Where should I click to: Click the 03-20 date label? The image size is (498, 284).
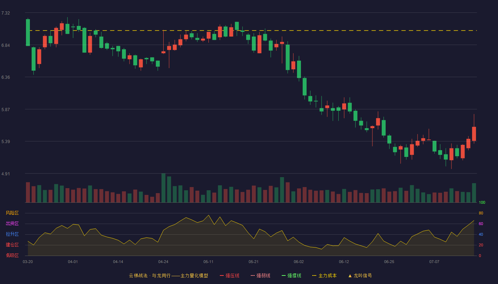click(28, 262)
